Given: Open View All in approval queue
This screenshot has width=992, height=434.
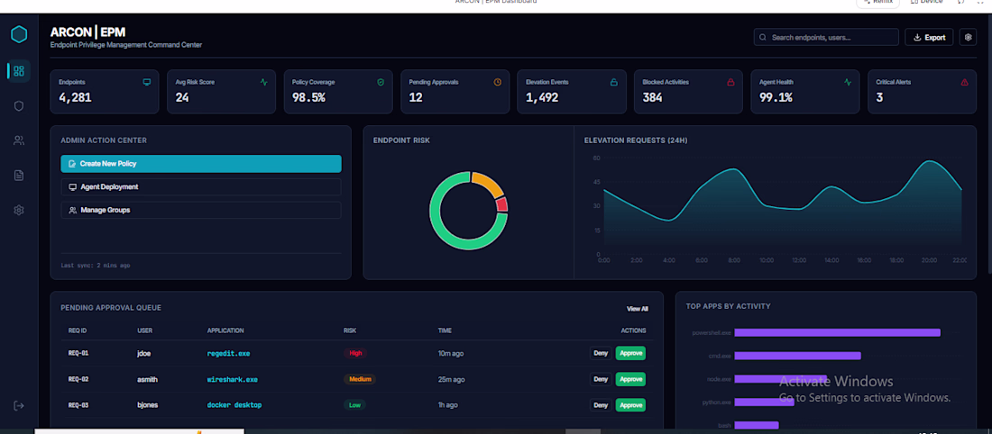Looking at the screenshot, I should tap(638, 309).
